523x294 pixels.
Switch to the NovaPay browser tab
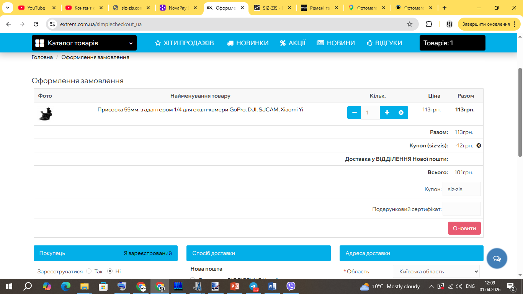[179, 8]
